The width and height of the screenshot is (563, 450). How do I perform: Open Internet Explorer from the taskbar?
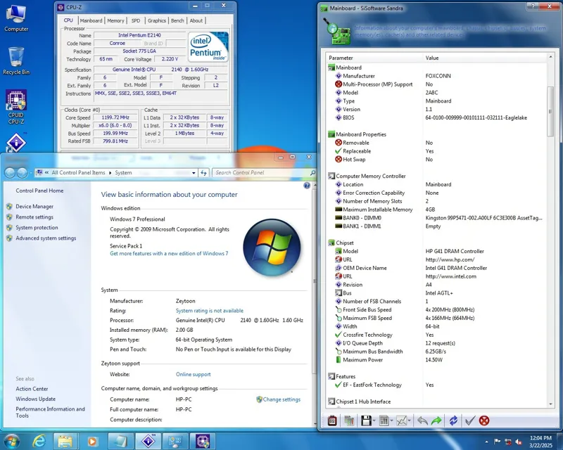pos(39,441)
